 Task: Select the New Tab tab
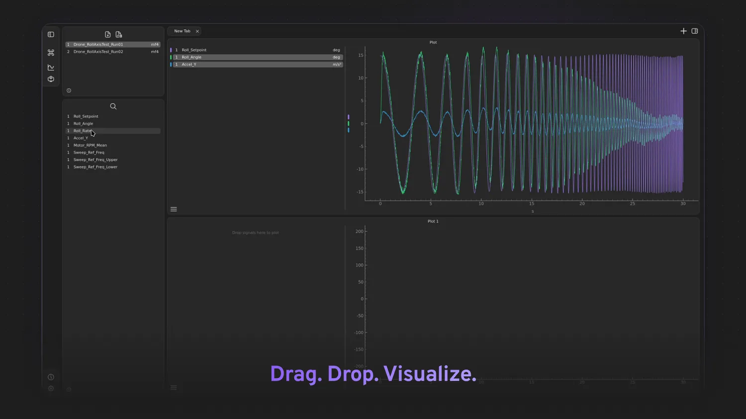click(x=182, y=31)
